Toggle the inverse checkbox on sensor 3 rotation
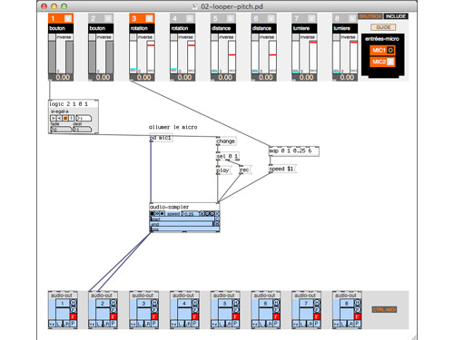This screenshot has width=454, height=340. 133,37
